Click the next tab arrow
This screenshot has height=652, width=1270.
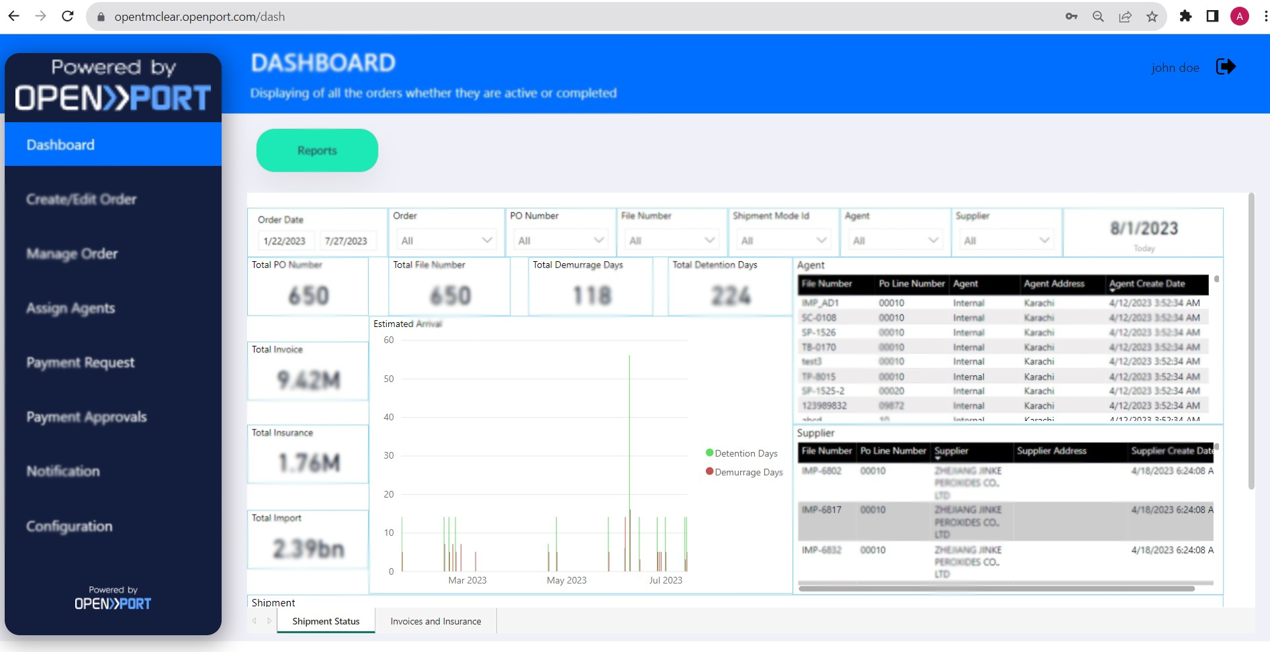[269, 621]
